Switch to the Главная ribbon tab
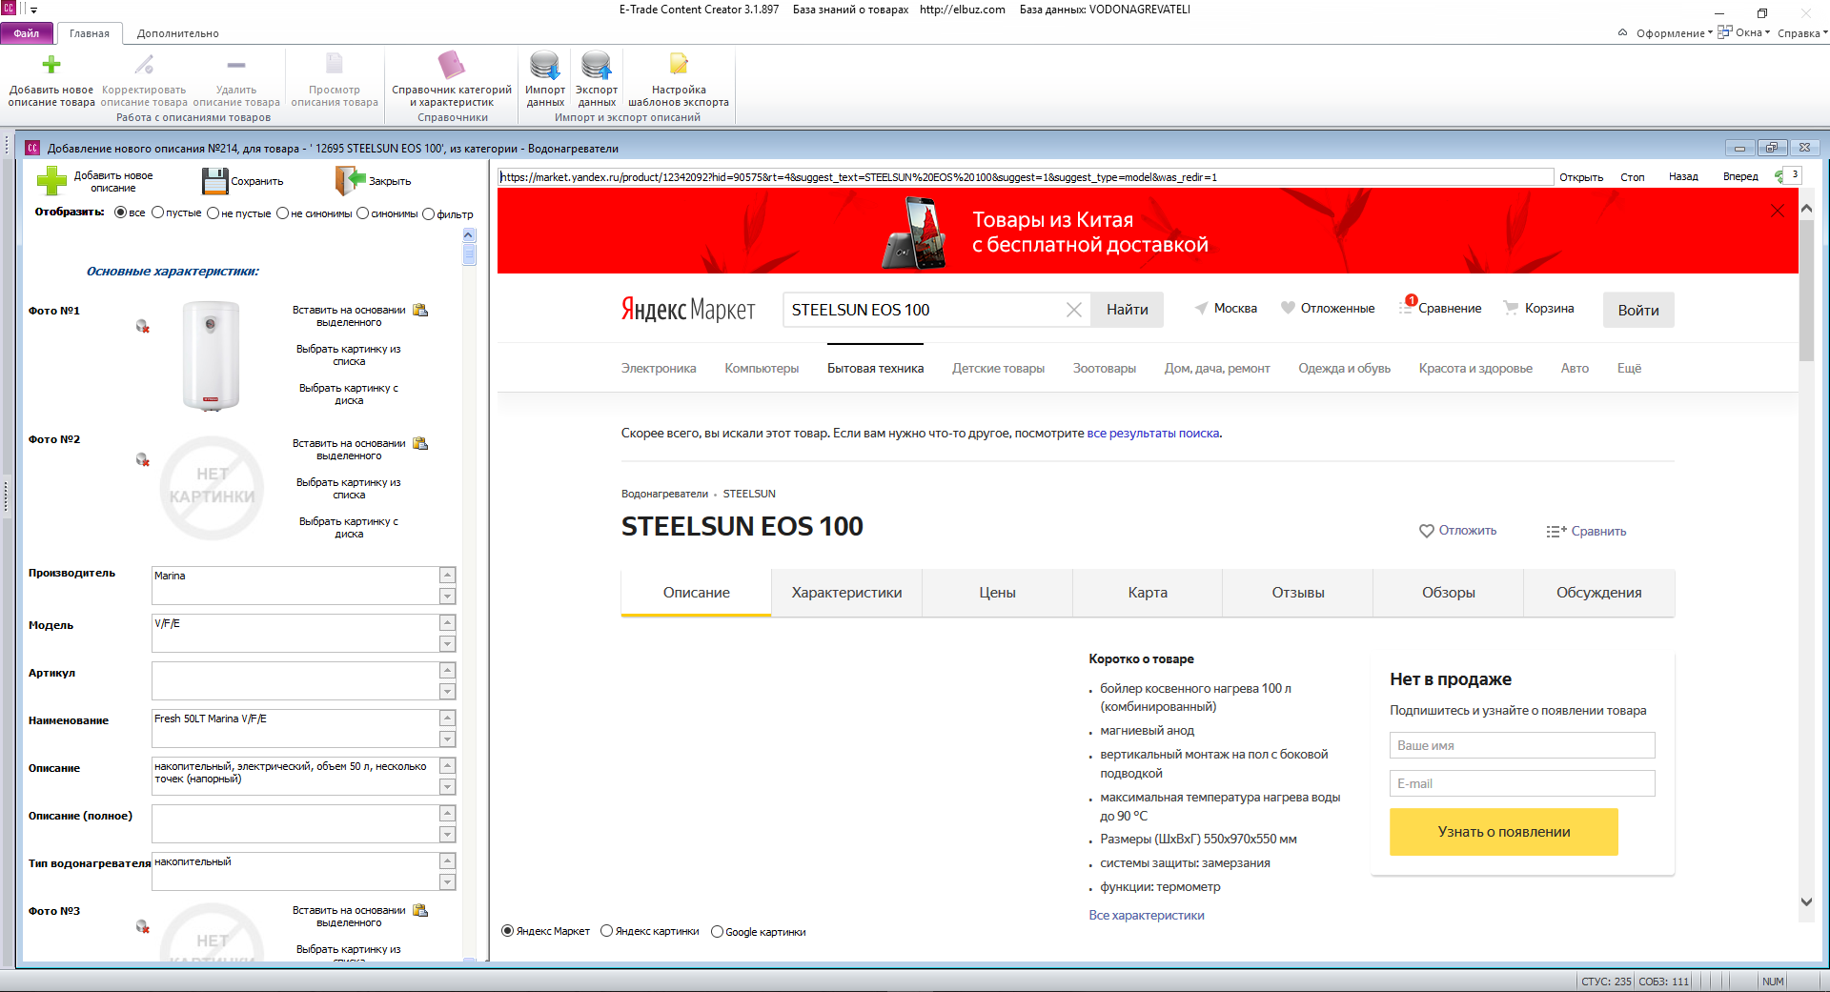Viewport: 1830px width, 992px height. pyautogui.click(x=90, y=33)
